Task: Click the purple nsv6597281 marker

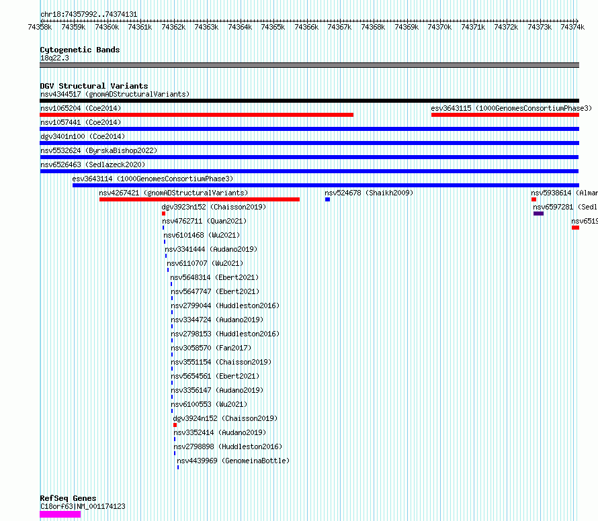Action: (x=538, y=214)
